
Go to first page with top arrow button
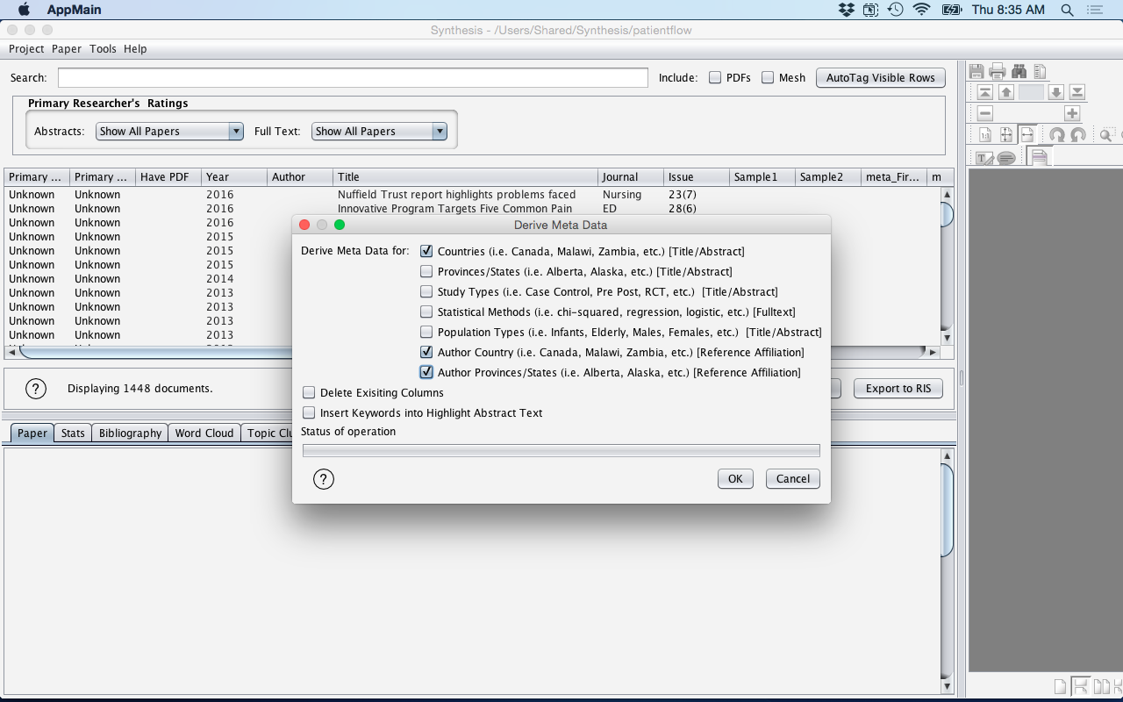[x=985, y=92]
